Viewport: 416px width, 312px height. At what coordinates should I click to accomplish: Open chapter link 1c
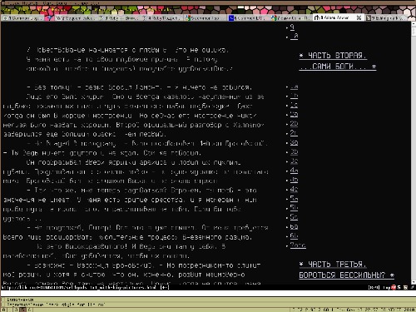click(294, 106)
